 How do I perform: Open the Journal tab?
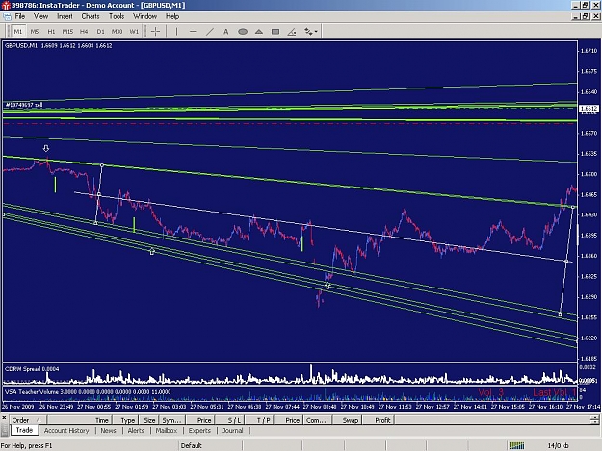click(x=233, y=430)
